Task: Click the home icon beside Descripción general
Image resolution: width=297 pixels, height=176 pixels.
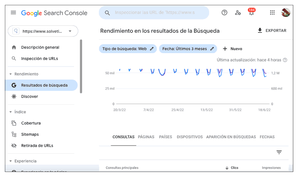Action: click(14, 47)
